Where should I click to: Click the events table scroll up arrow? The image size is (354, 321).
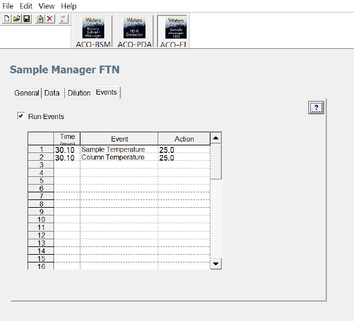216,138
